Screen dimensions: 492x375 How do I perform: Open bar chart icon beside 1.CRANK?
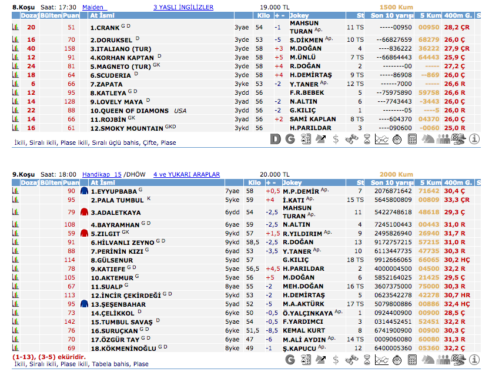click(x=15, y=27)
